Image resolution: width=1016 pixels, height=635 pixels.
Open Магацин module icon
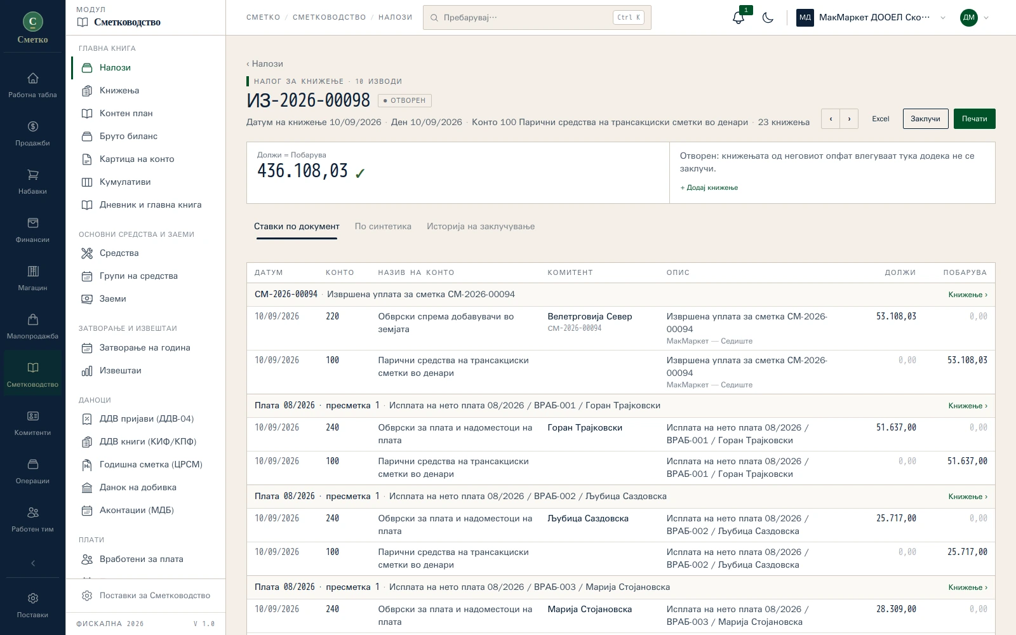point(32,278)
